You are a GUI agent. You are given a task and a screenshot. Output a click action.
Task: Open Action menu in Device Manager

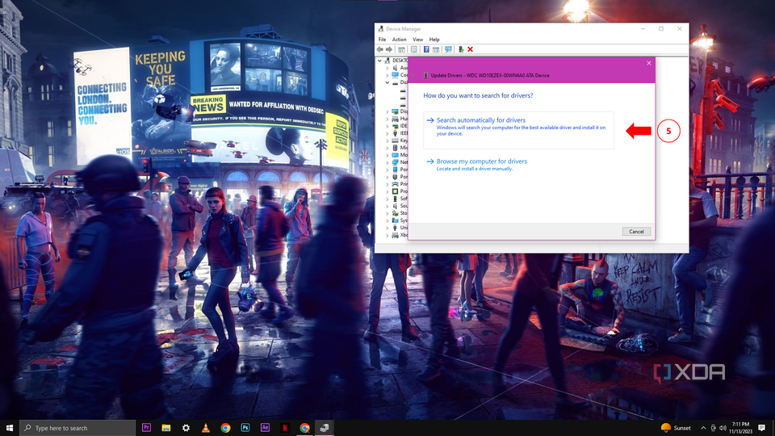399,40
